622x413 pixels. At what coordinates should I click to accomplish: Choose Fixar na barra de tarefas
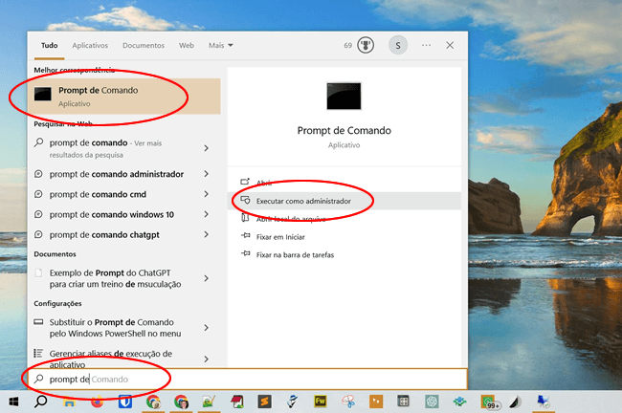pos(294,254)
